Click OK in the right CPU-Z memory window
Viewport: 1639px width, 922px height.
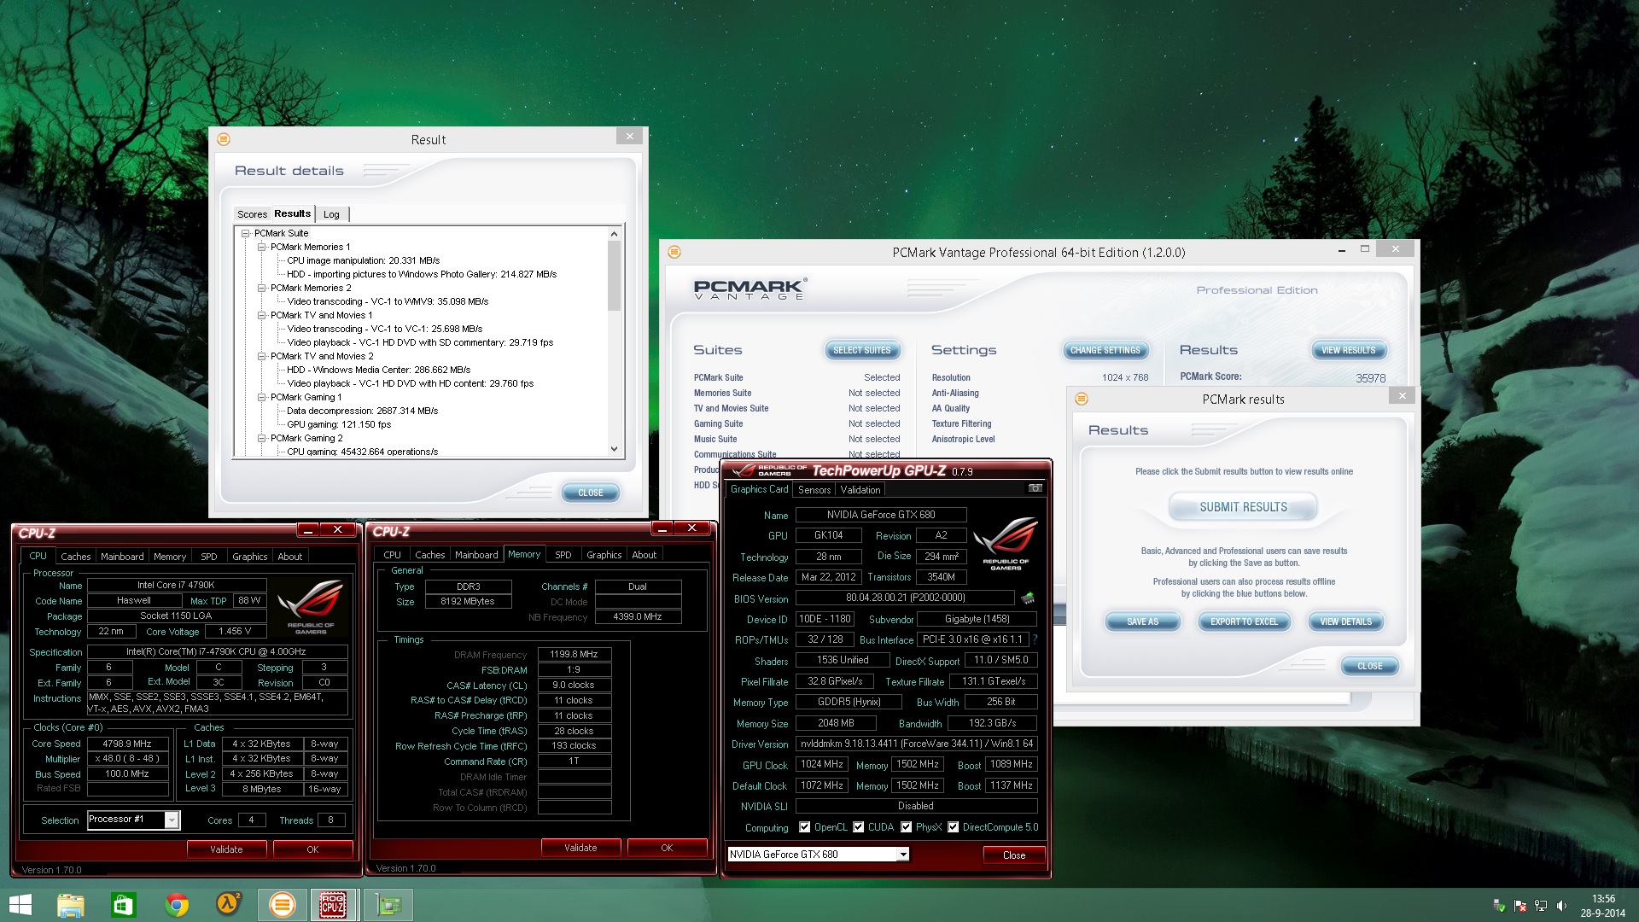(667, 848)
